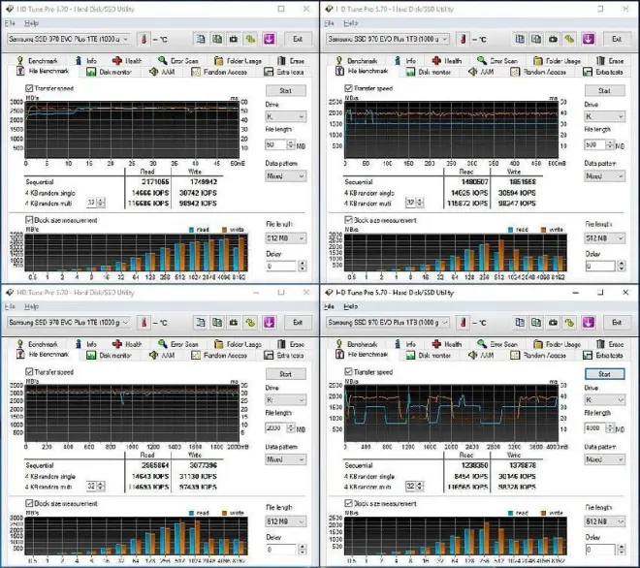Click camera screenshot icon in the 500 MB window
640x568 pixels.
click(552, 40)
